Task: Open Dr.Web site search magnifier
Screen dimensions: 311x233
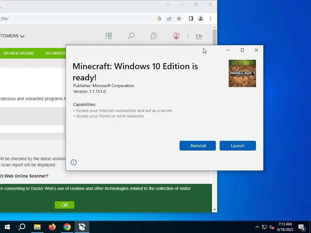Action: (x=131, y=36)
